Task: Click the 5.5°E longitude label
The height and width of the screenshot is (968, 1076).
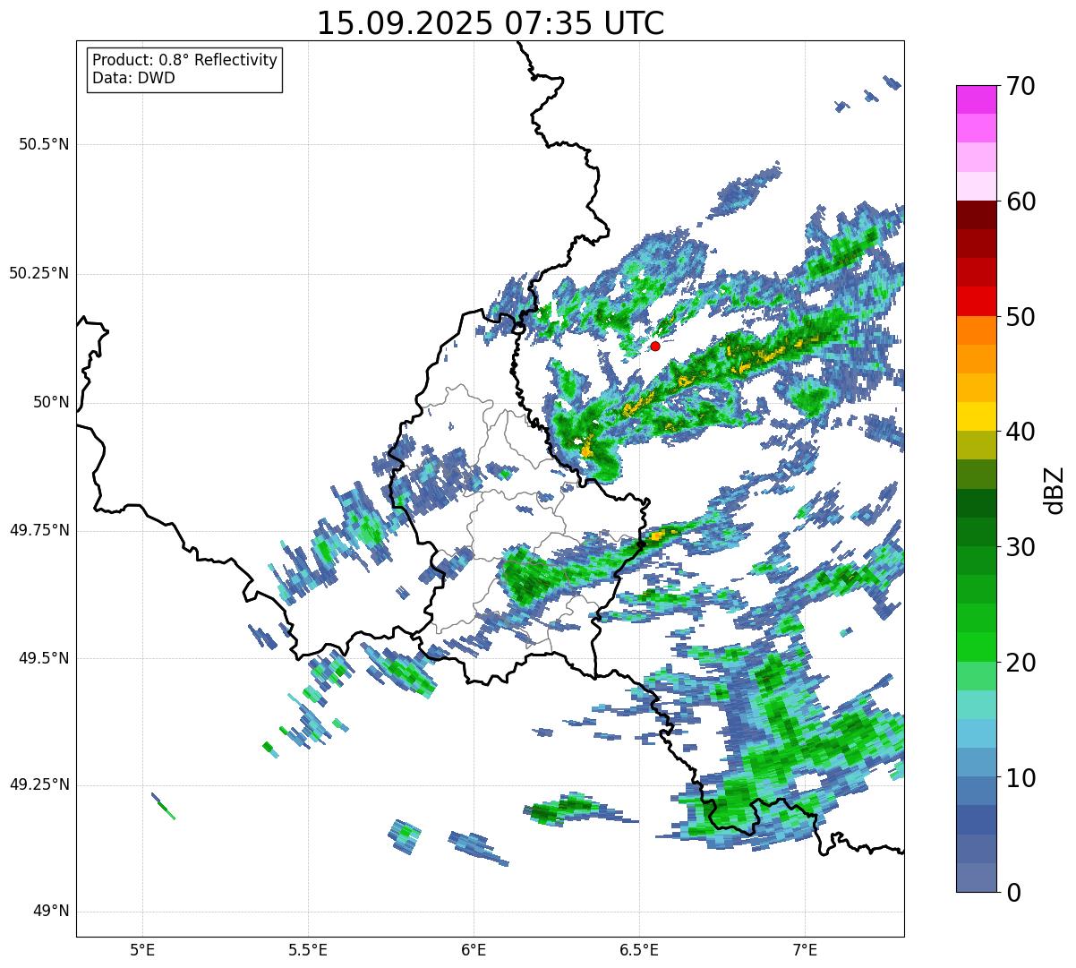Action: [308, 949]
